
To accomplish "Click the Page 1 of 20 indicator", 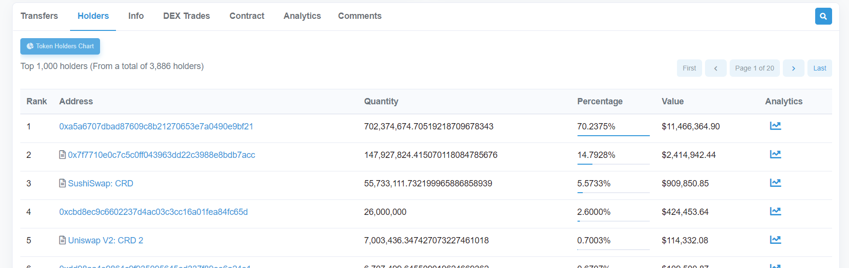I will click(754, 69).
